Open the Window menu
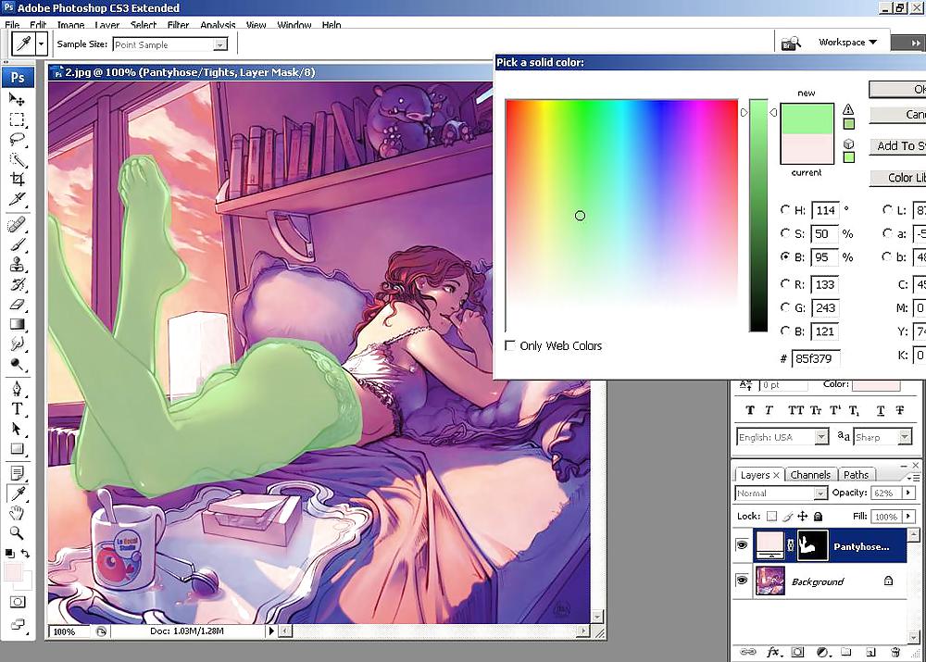 [x=294, y=25]
